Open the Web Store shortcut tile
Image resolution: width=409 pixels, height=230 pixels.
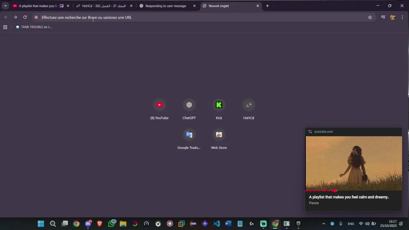pos(219,139)
